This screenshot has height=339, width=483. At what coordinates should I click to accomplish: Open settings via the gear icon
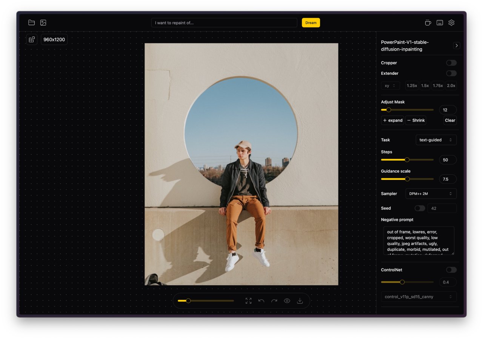click(x=451, y=23)
